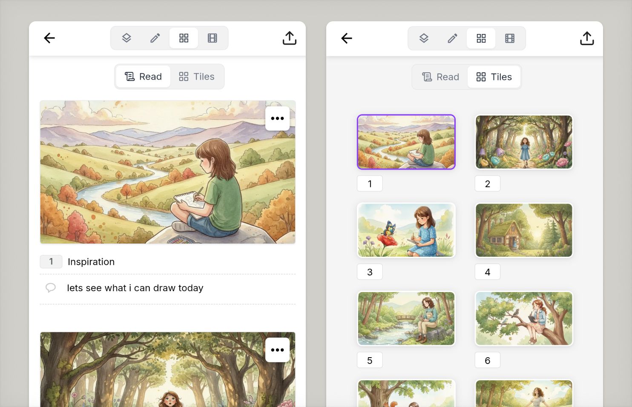The image size is (632, 407).
Task: Select pencil edit icon in right panel toolbar
Action: 452,38
